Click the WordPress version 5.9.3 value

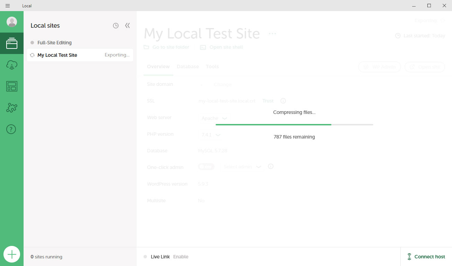point(203,184)
